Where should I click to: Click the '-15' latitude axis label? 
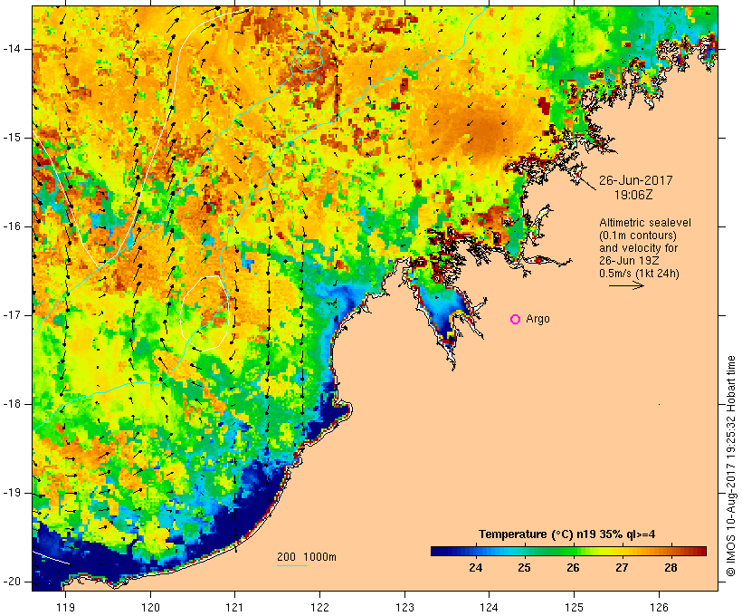[x=11, y=138]
